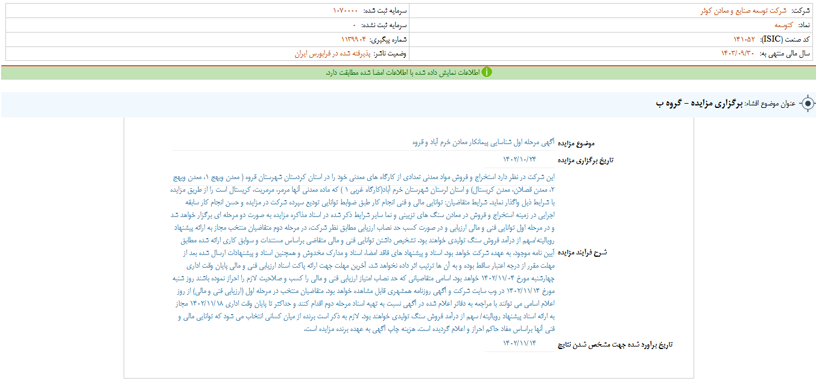Click the estimated results date 1402/11/14
Viewport: 816px width, 384px height.
tap(519, 343)
